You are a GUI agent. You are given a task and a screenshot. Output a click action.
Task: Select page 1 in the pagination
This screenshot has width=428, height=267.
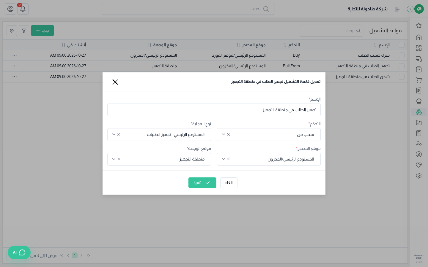pyautogui.click(x=75, y=255)
